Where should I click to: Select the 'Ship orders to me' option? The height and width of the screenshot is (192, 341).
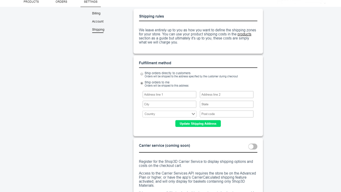pyautogui.click(x=142, y=83)
